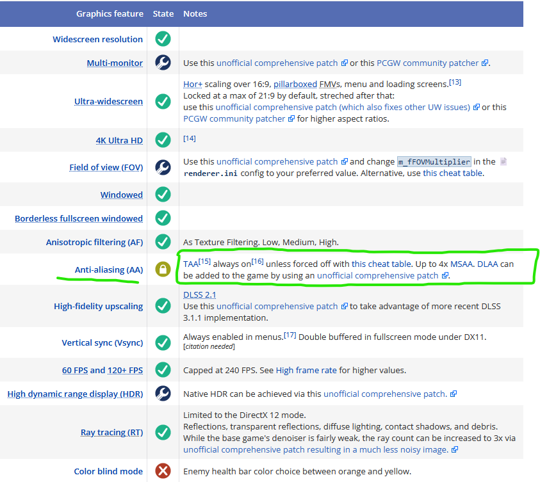Open citation reference [15]
Viewport: 540px width, 482px height.
(204, 261)
